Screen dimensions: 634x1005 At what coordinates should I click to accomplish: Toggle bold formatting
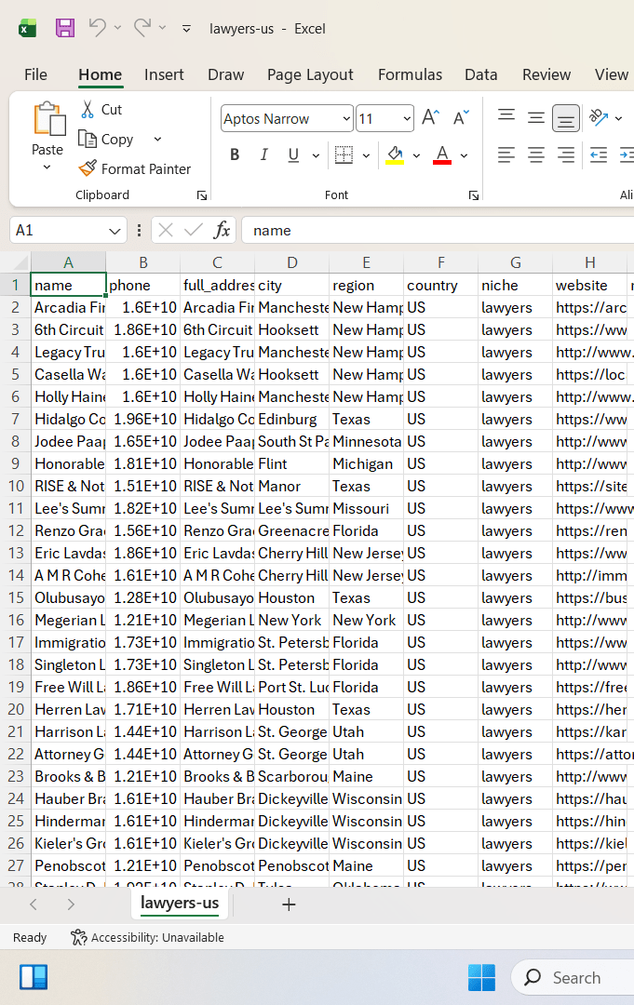tap(235, 154)
